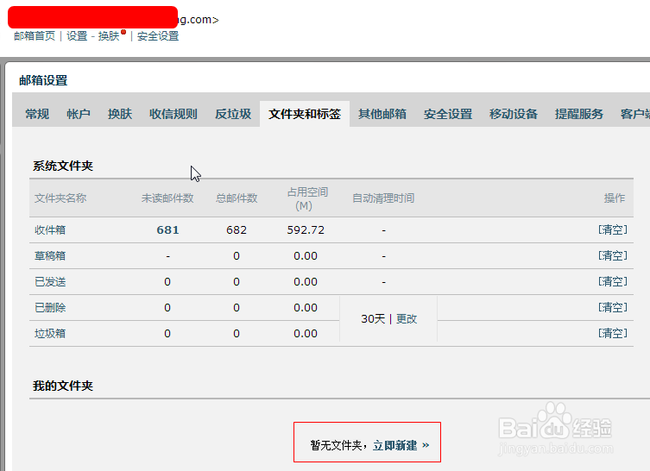Click the 收件箱 folder name

coord(50,230)
